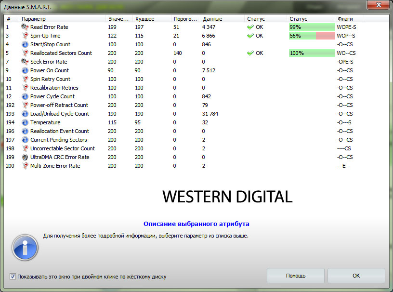Select the Reallocated Sectors Count parameter
Screen dimensions: 393x292
(61, 53)
